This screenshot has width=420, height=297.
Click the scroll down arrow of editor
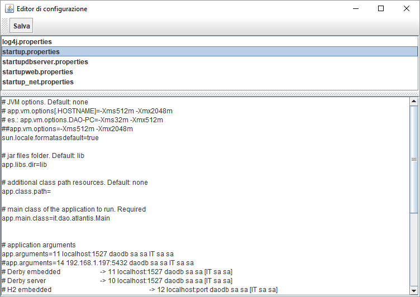click(x=414, y=290)
